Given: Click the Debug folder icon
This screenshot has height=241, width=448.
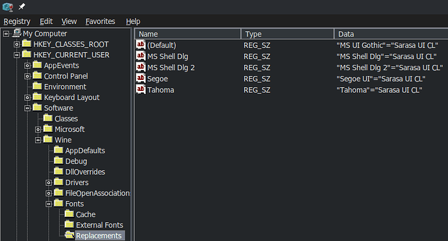Looking at the screenshot, I should click(x=58, y=160).
